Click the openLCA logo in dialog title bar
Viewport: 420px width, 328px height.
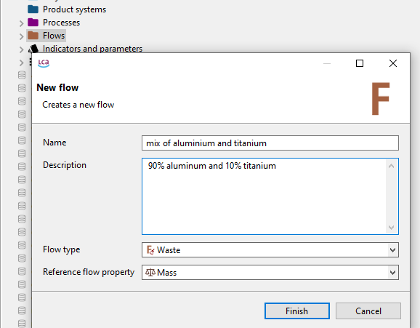[x=44, y=63]
